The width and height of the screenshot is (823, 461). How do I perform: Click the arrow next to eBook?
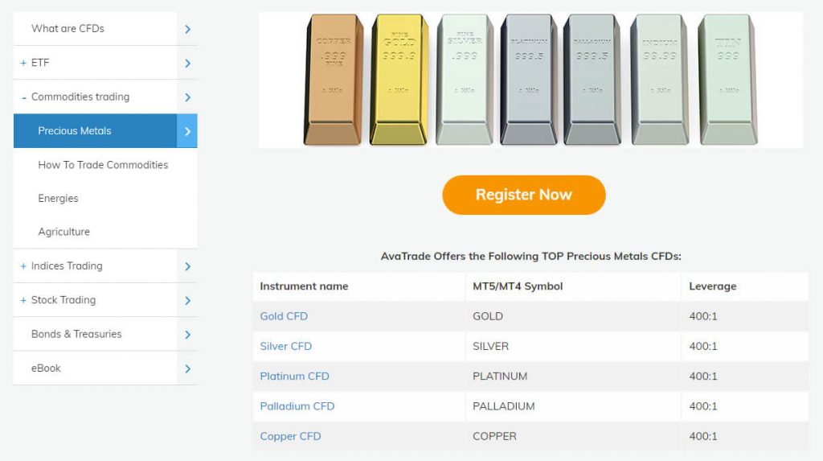[187, 368]
